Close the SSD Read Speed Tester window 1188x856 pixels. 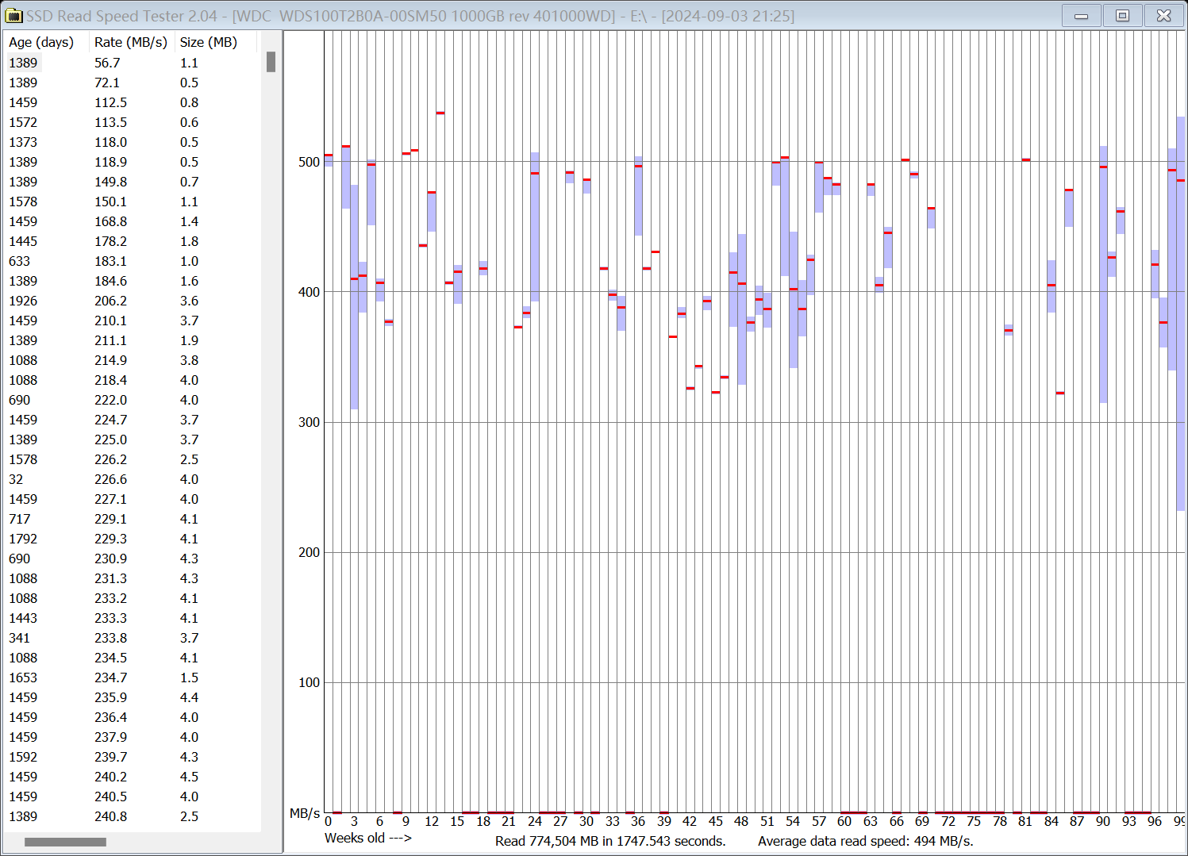click(x=1163, y=16)
